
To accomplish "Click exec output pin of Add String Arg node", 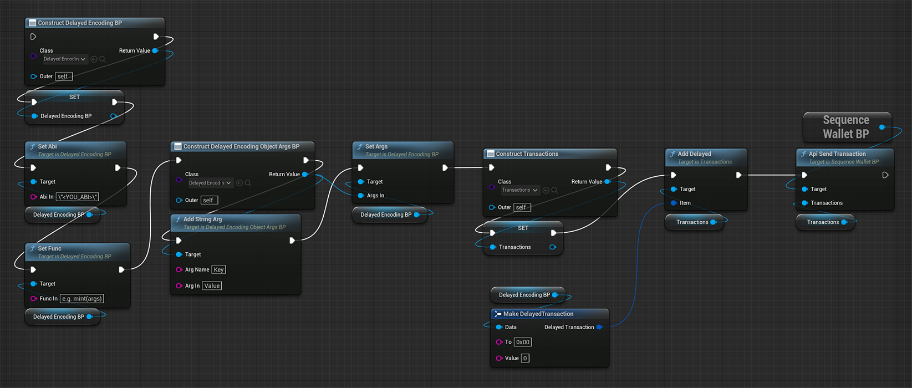I will click(292, 241).
